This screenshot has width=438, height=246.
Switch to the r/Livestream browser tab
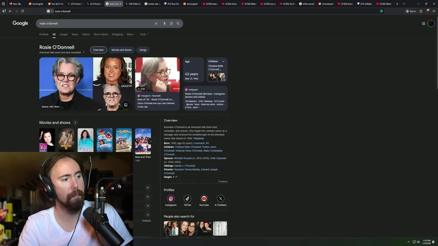point(326,4)
